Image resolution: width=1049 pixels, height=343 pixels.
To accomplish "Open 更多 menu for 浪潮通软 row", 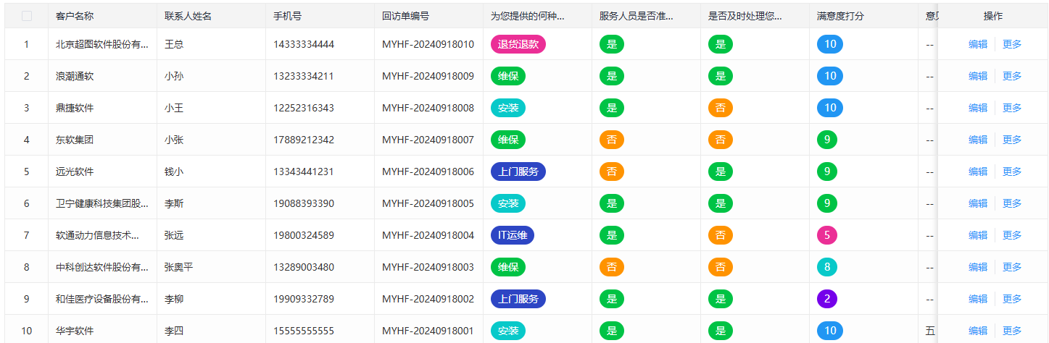I will pyautogui.click(x=1012, y=76).
